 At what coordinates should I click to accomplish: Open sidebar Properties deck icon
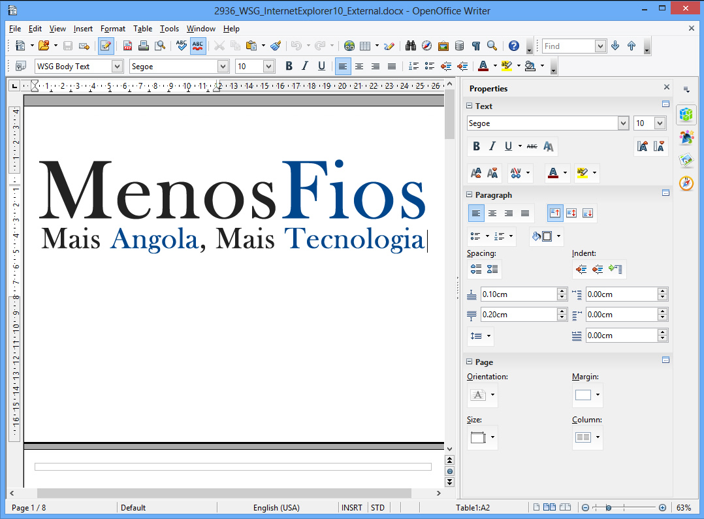[686, 114]
